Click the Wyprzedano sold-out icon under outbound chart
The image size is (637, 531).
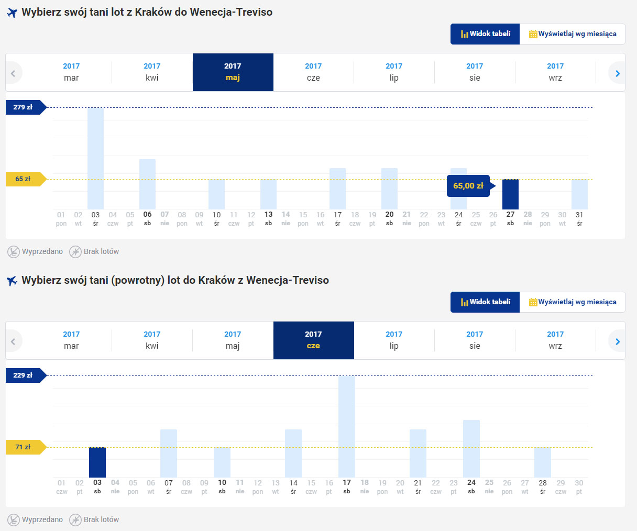pyautogui.click(x=14, y=252)
